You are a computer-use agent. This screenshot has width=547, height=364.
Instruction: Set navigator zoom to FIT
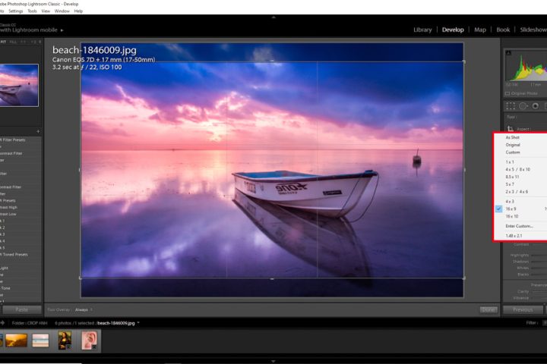[3, 42]
